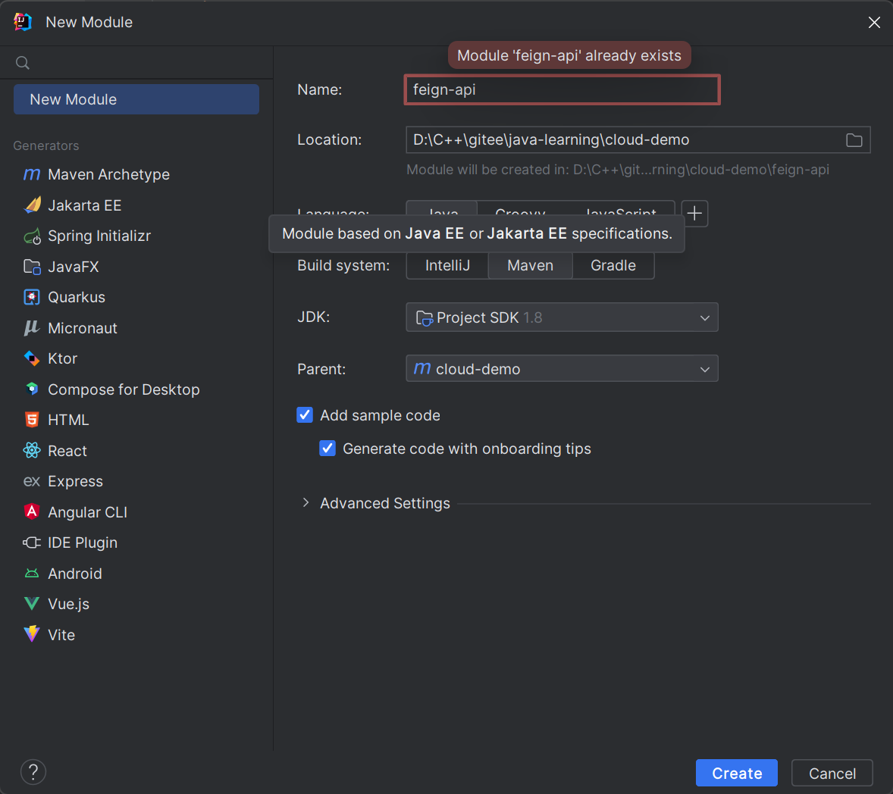Image resolution: width=893 pixels, height=794 pixels.
Task: Uncheck Add sample code
Action: click(305, 415)
